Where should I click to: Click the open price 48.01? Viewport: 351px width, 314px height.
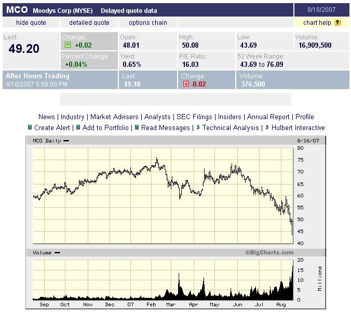pyautogui.click(x=131, y=45)
